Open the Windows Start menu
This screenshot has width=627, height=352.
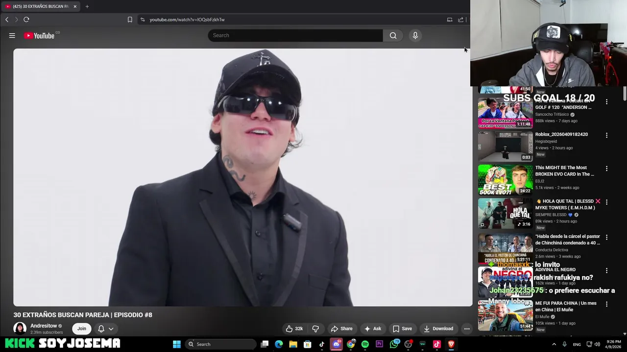(177, 344)
